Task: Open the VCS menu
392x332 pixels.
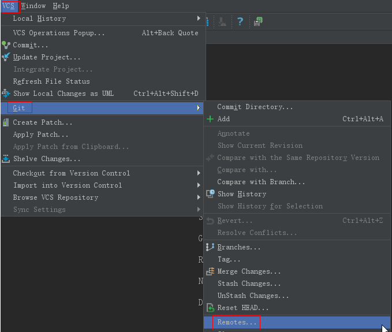Action: coord(9,6)
